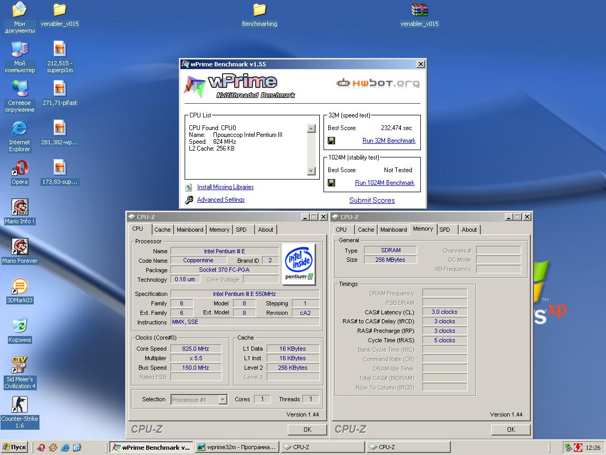Click the CPU List scrollbar down arrow
The width and height of the screenshot is (606, 455).
[x=311, y=171]
